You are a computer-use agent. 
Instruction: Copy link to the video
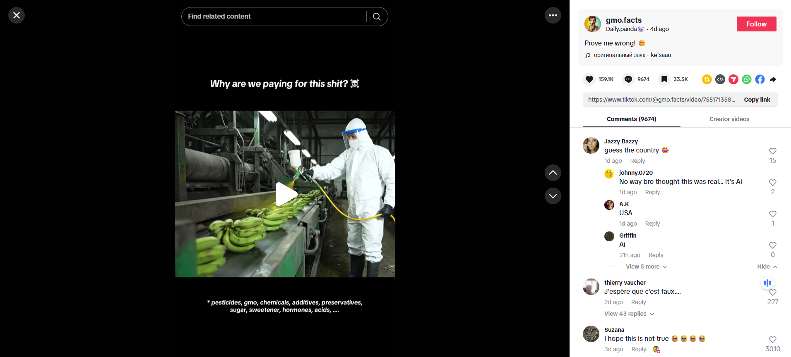point(757,100)
